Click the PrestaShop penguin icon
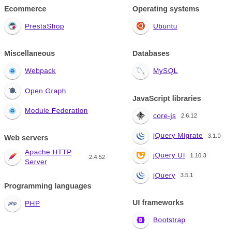 click(12, 26)
